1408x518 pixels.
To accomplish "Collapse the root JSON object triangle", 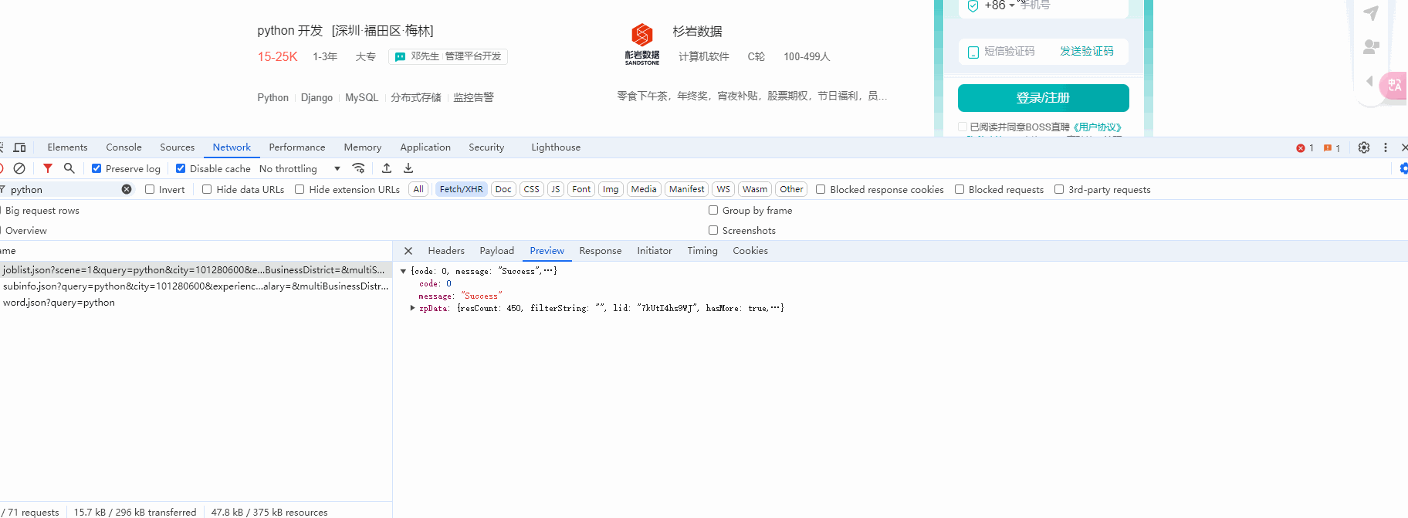I will tap(403, 271).
